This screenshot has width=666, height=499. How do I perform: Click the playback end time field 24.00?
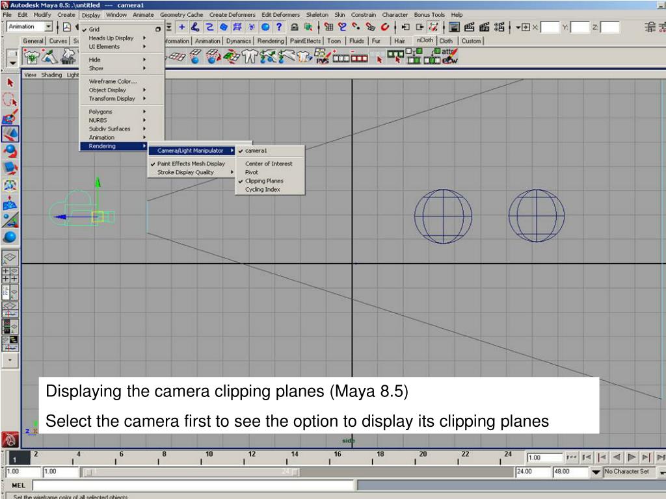532,472
